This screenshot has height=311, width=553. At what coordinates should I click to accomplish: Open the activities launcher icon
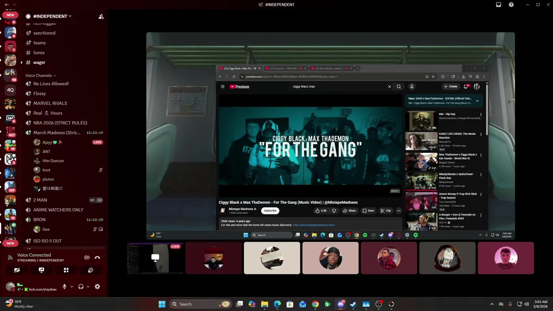click(66, 270)
